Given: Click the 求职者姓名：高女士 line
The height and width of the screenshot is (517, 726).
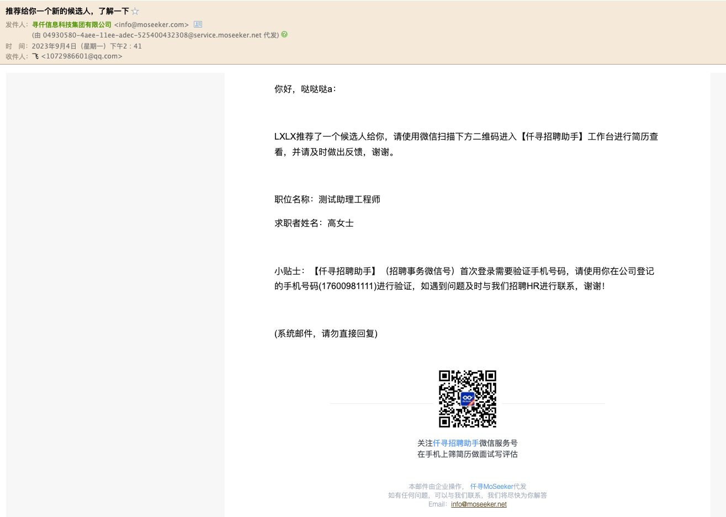Looking at the screenshot, I should (314, 223).
